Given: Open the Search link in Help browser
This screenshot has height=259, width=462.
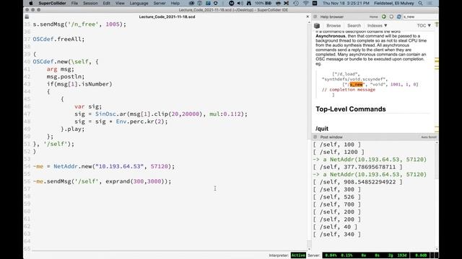Looking at the screenshot, I should [354, 26].
